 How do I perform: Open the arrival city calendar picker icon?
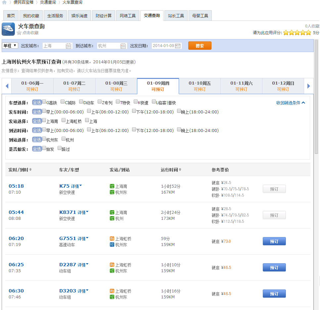click(x=123, y=46)
